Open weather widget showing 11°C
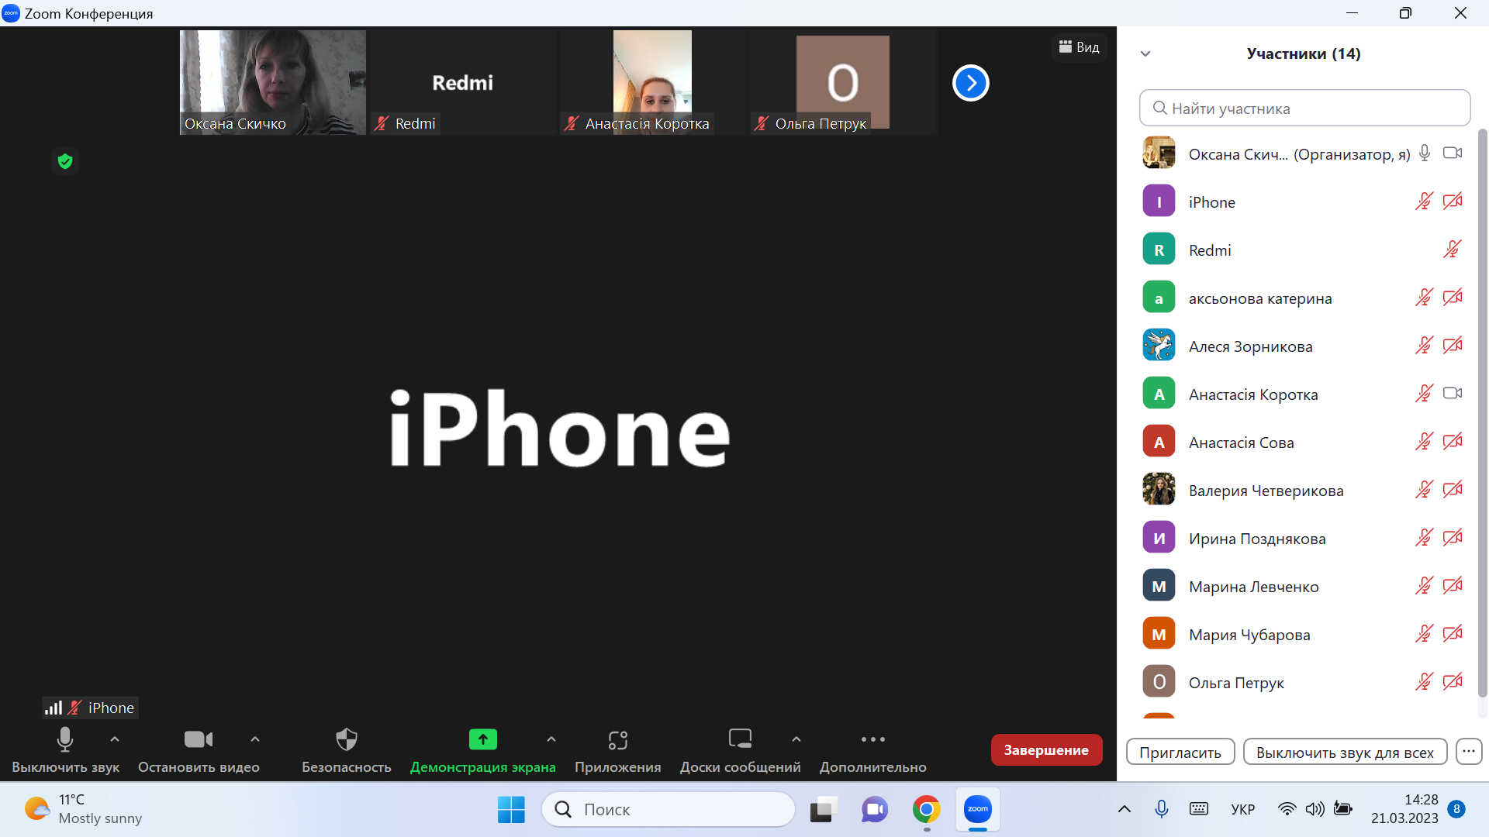The image size is (1489, 837). tap(83, 809)
